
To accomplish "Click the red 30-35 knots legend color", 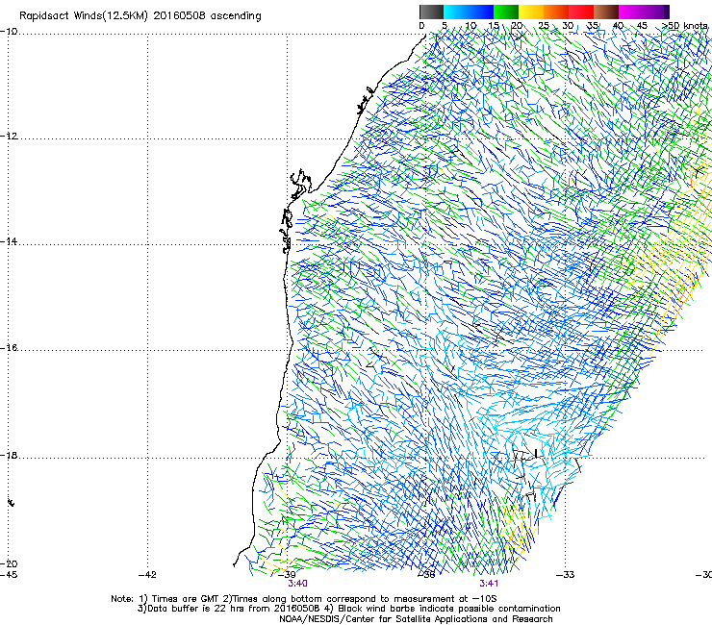I will (581, 12).
